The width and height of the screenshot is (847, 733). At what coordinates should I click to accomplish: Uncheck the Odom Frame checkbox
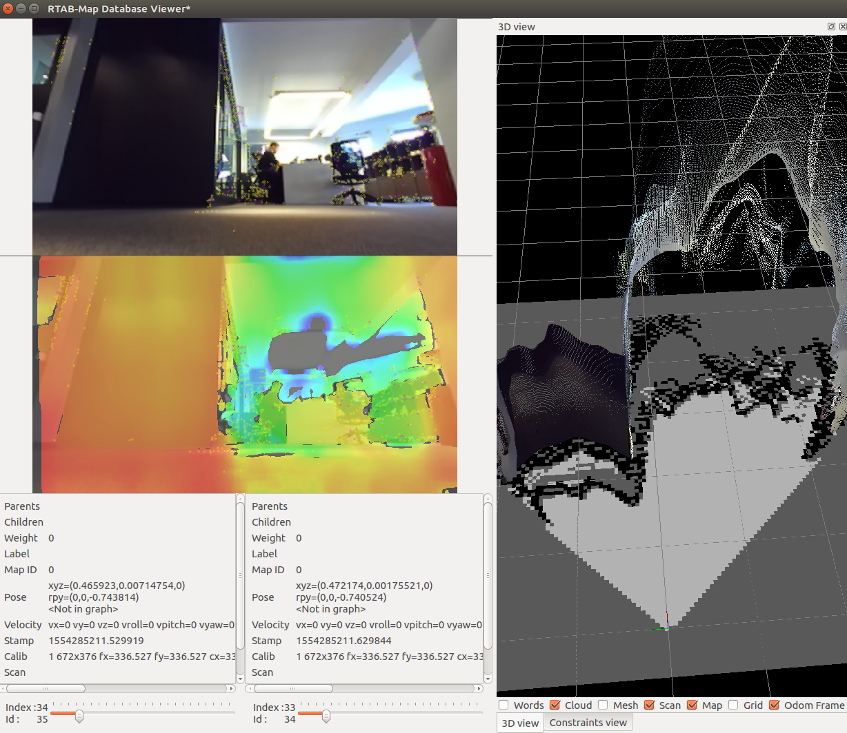774,705
